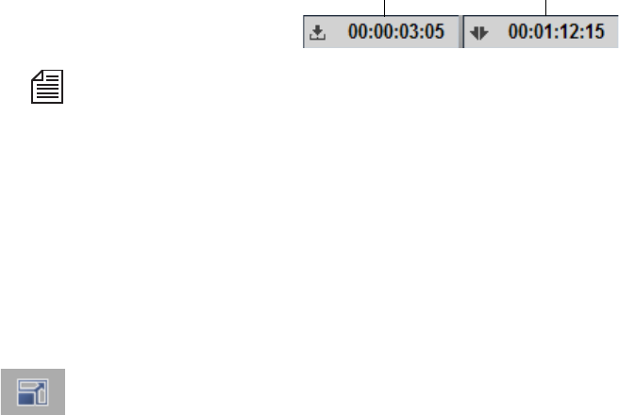Click the callout line above the 00:01:12:15 box
619x415 pixels.
tap(545, 8)
